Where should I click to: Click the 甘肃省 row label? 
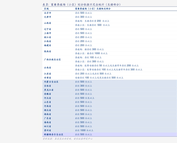[x=48, y=78]
